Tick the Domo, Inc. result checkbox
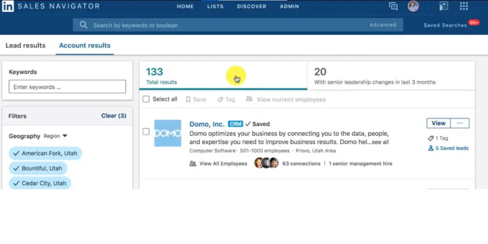488x244 pixels. [x=146, y=132]
